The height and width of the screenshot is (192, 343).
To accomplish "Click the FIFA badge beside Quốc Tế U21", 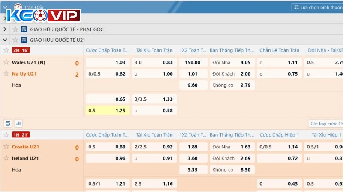I will pos(24,40).
